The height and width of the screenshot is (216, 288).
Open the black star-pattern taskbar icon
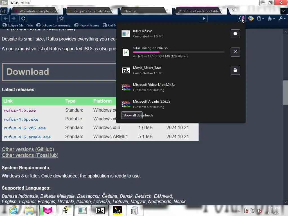pyautogui.click(x=118, y=210)
